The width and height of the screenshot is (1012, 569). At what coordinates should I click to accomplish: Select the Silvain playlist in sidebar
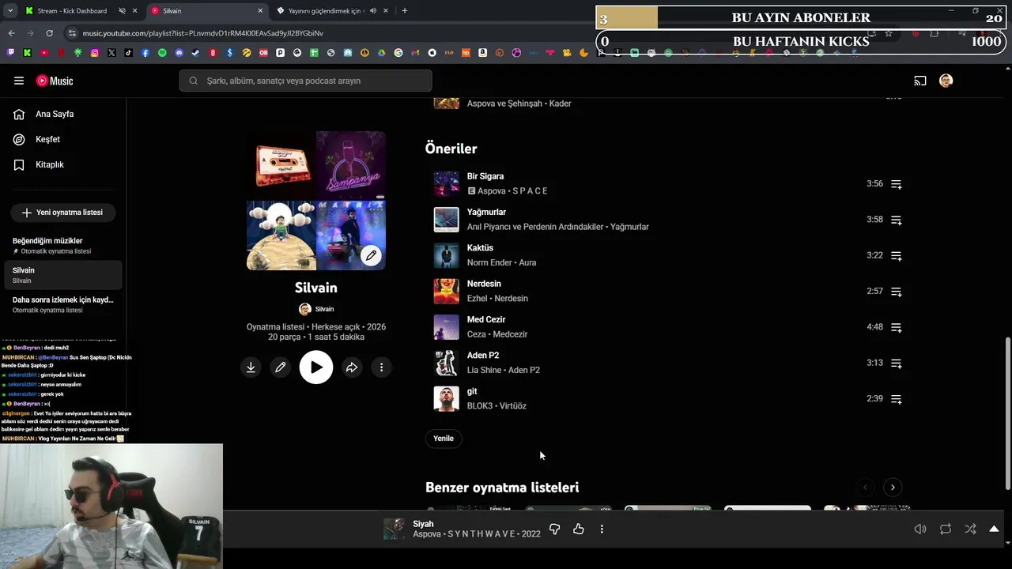(62, 275)
